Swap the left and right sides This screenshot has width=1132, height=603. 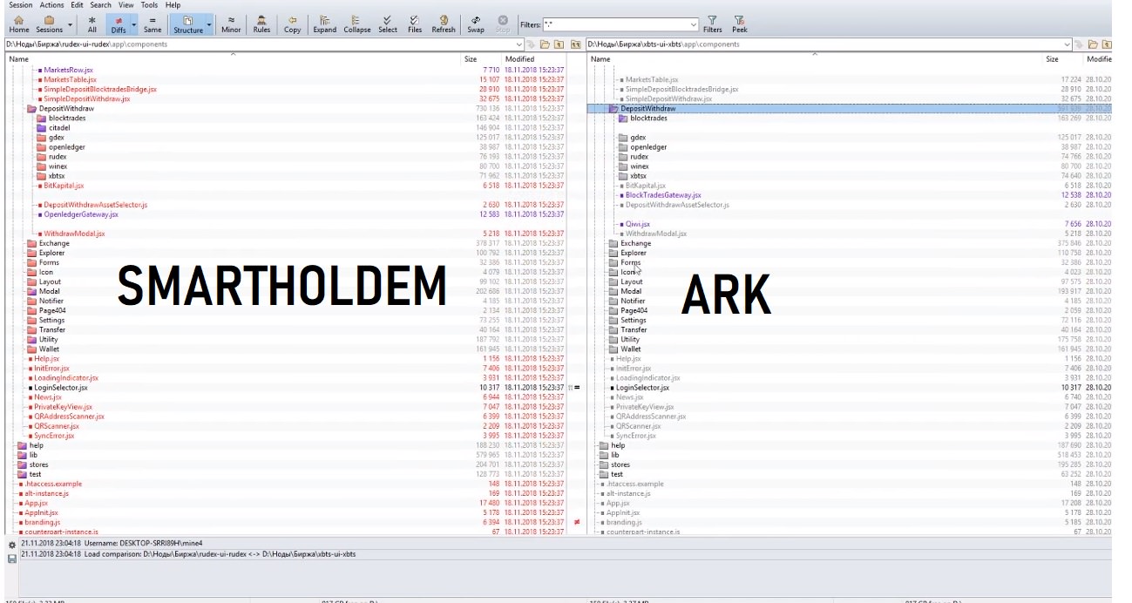[476, 24]
